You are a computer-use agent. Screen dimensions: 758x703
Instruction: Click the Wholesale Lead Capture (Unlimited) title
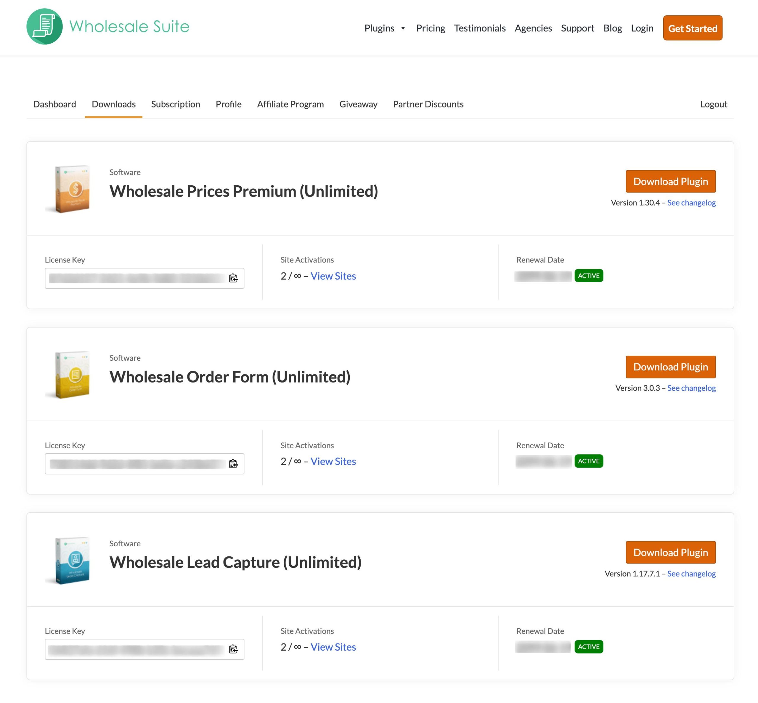(235, 562)
